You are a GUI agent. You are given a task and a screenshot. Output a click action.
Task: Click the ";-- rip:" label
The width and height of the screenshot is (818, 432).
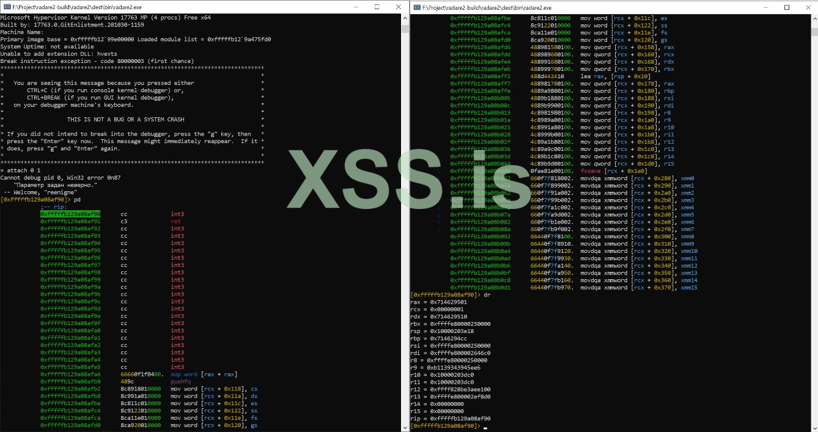53,207
